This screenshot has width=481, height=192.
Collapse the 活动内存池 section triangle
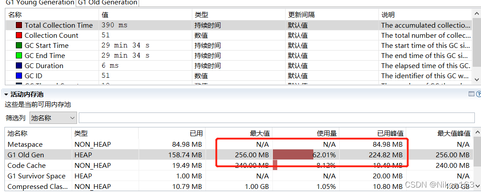tap(6, 94)
